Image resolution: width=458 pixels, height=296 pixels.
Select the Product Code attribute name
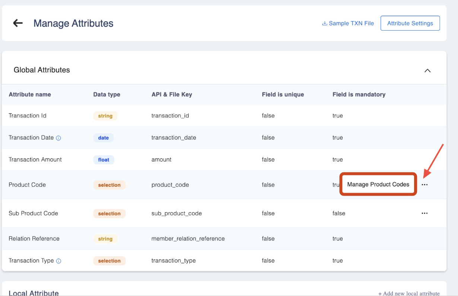pyautogui.click(x=27, y=185)
